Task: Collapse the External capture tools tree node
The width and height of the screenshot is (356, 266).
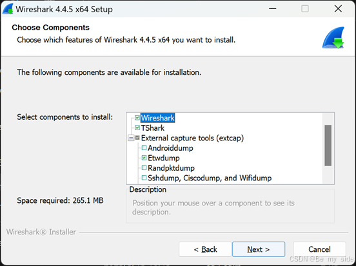Action: coord(131,138)
